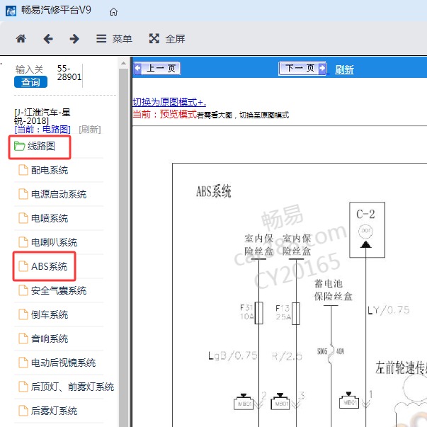Click [当前：电路图] link
Screen dimensions: 427x427
point(42,130)
